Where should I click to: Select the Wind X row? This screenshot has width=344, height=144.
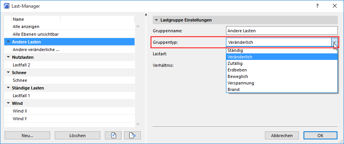pos(69,111)
